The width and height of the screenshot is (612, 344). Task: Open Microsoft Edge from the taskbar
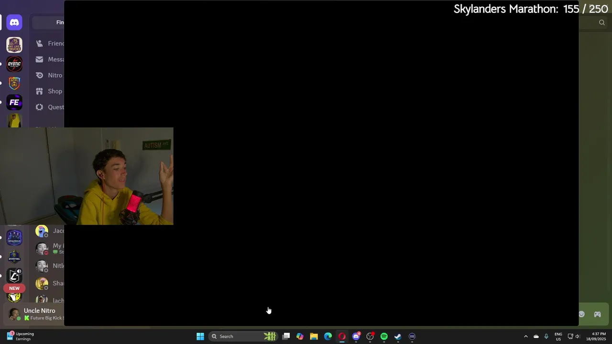[328, 336]
